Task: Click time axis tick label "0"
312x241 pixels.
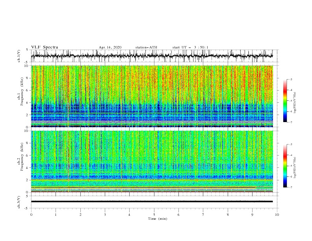Action: [x=31, y=215]
